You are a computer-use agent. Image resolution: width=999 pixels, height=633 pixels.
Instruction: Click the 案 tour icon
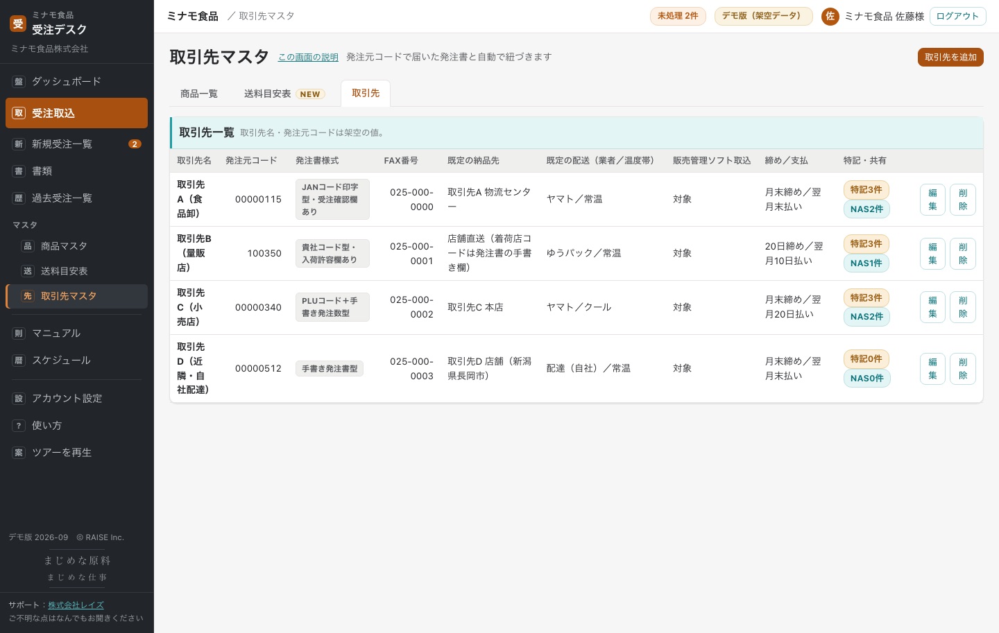pyautogui.click(x=19, y=453)
